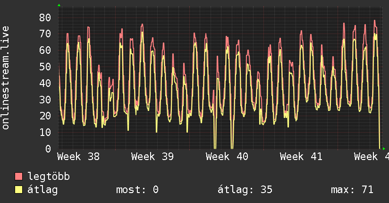Click the 40 y-axis tick label
389x203 pixels.
[45, 83]
